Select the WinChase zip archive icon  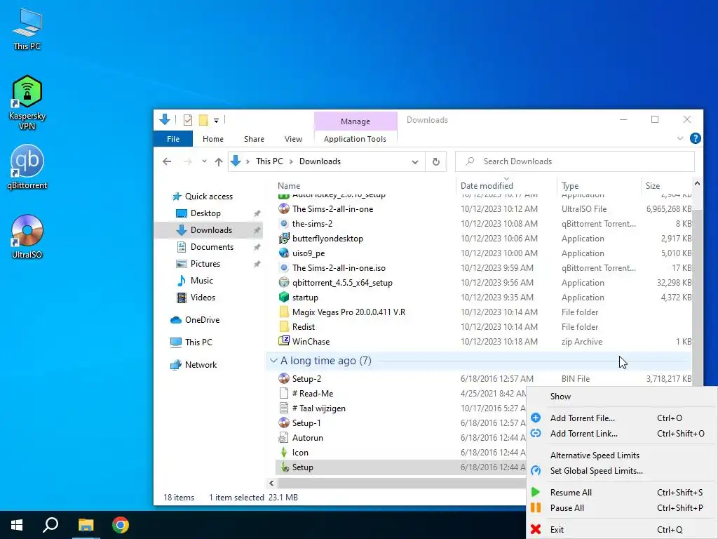[284, 341]
